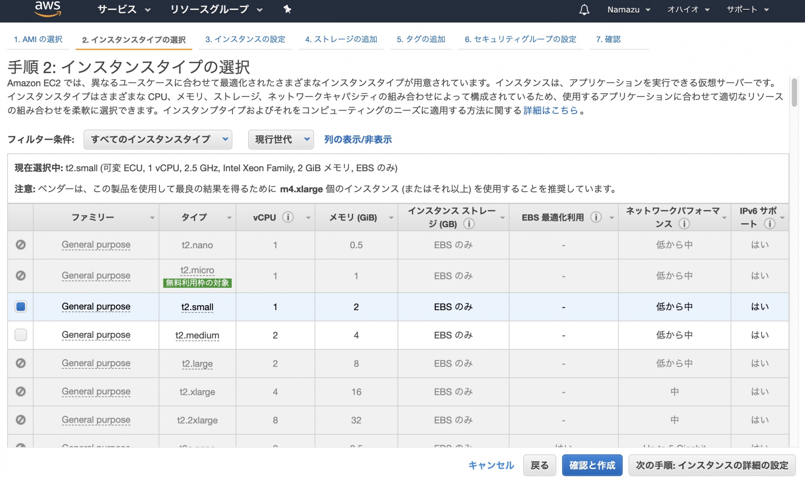Click the ネットワークパフォーマンス info icon
Image resolution: width=805 pixels, height=484 pixels.
[684, 224]
